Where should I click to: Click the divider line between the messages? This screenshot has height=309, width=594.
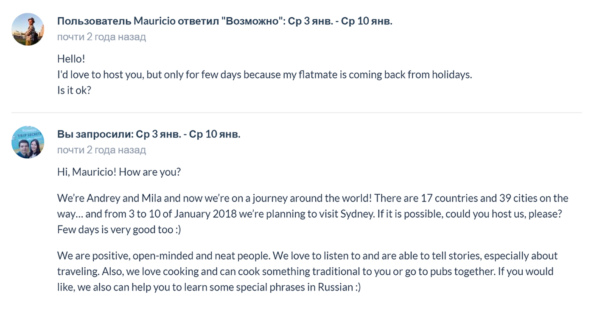point(297,113)
